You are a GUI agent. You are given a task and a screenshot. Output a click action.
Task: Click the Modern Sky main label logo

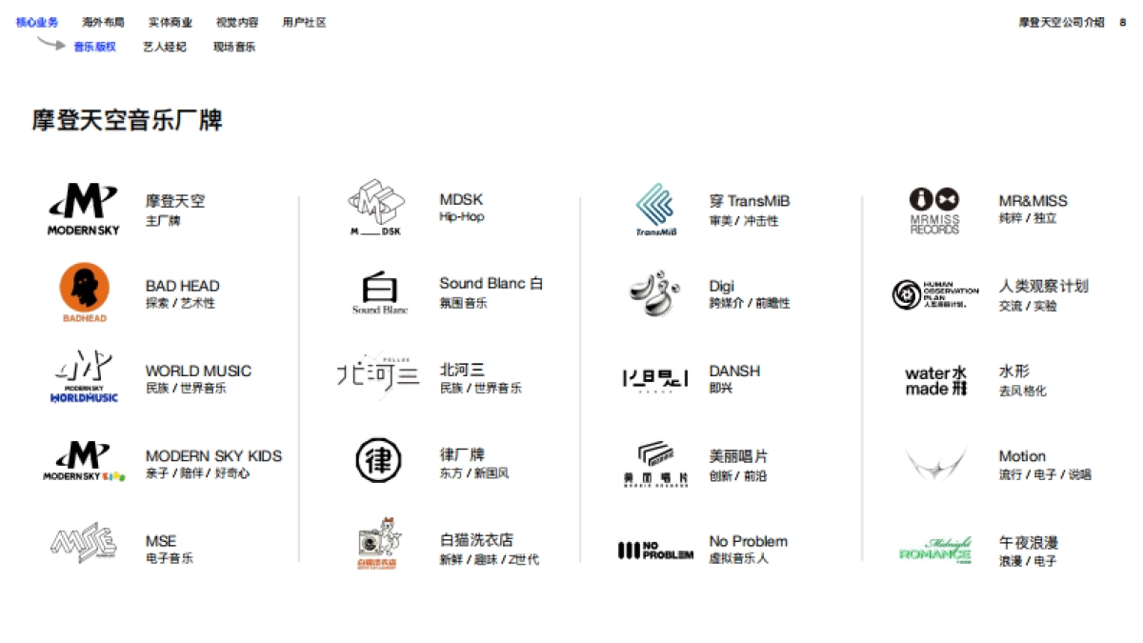click(84, 210)
